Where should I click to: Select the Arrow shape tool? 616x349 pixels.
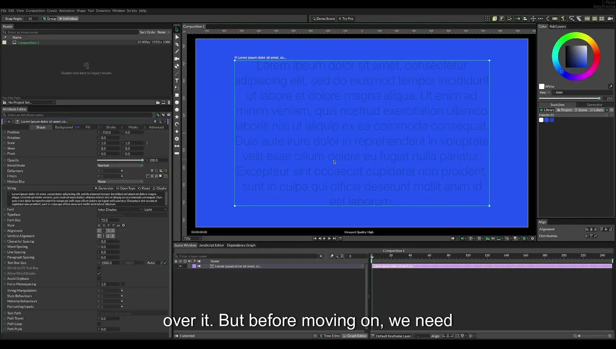coord(177,146)
